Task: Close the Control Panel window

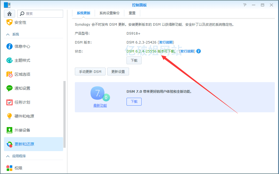Action: 271,5
